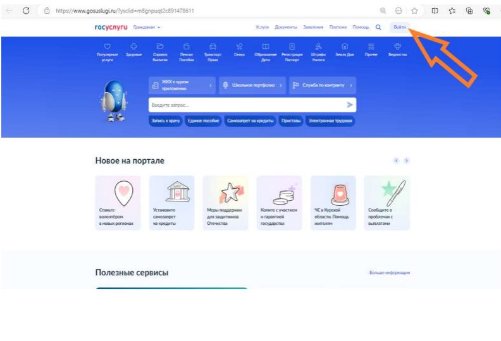501x341 pixels.
Task: Expand ЖКХ в одном приложении banner
Action: [182, 85]
